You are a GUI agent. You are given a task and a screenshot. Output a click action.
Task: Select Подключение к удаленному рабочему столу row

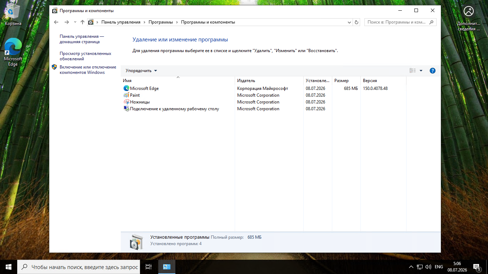(x=174, y=109)
